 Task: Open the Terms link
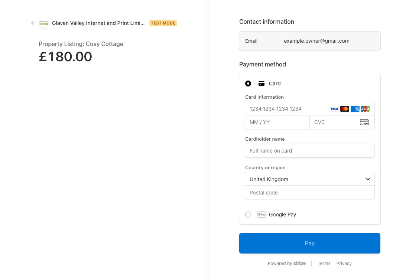(324, 264)
